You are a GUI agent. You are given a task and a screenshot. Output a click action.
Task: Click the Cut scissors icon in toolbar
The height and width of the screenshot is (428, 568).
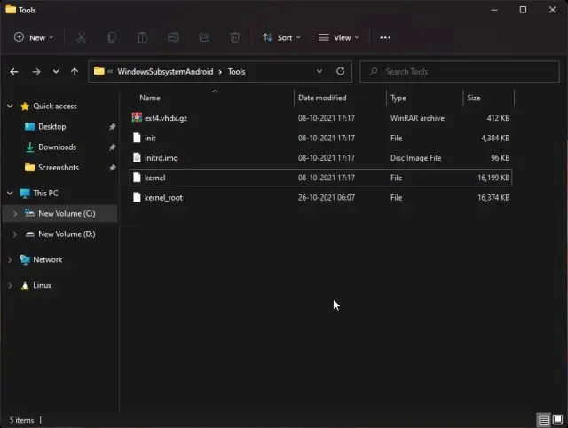point(81,37)
